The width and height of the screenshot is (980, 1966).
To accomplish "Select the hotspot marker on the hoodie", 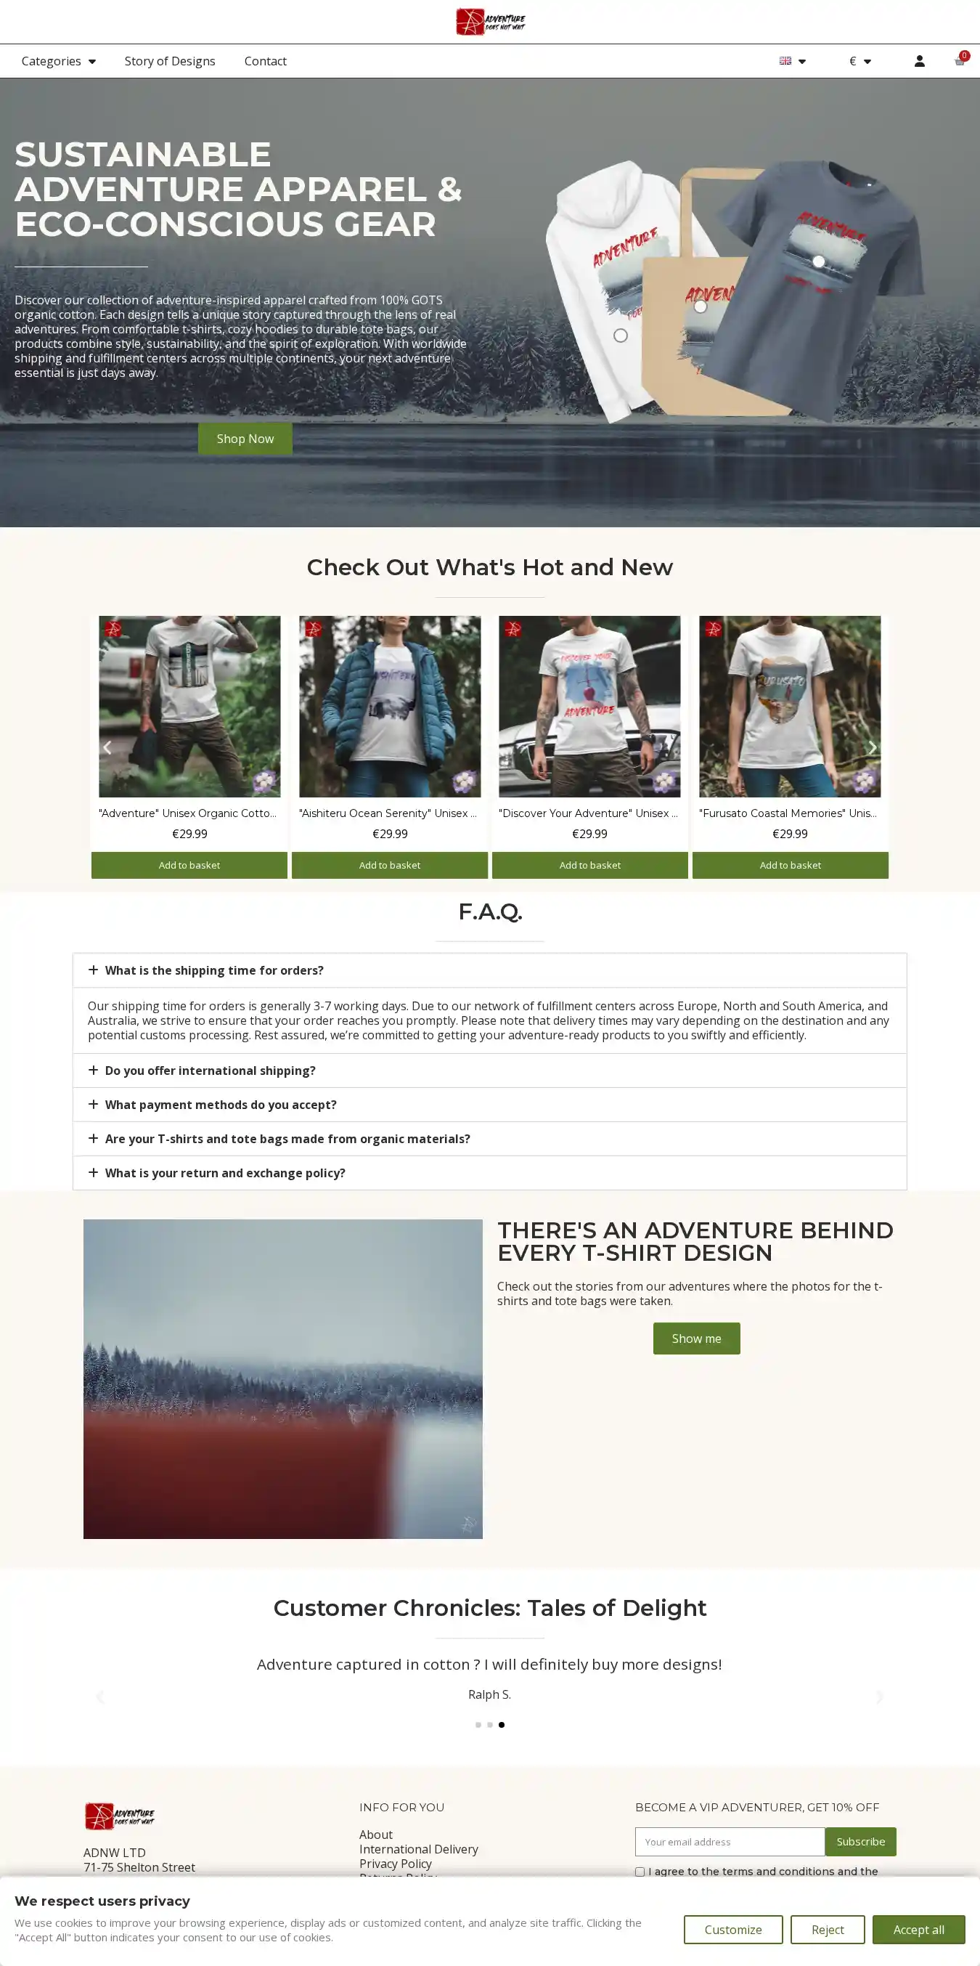I will coord(621,336).
